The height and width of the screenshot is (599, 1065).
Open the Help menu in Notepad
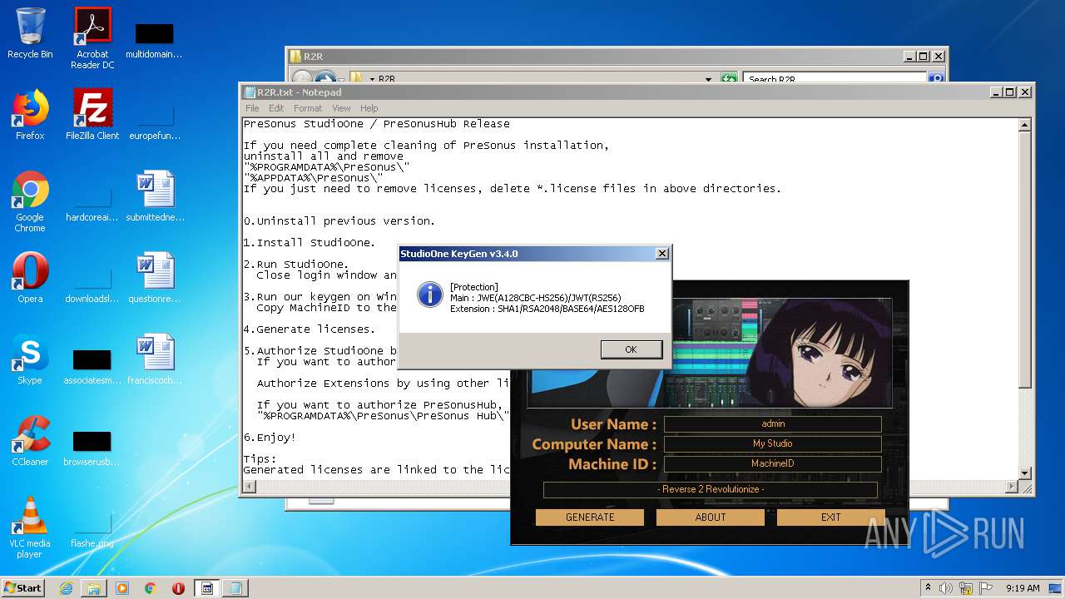(369, 108)
